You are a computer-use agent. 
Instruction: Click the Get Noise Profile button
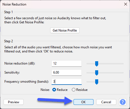pyautogui.click(x=65, y=30)
